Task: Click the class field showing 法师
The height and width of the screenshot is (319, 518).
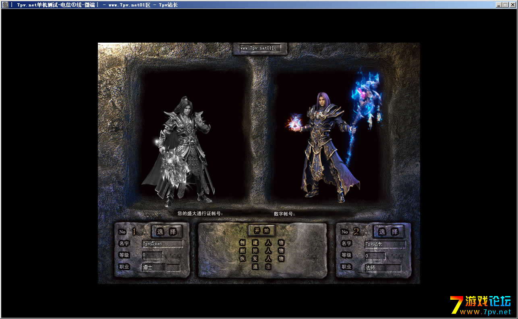Action: (x=383, y=268)
